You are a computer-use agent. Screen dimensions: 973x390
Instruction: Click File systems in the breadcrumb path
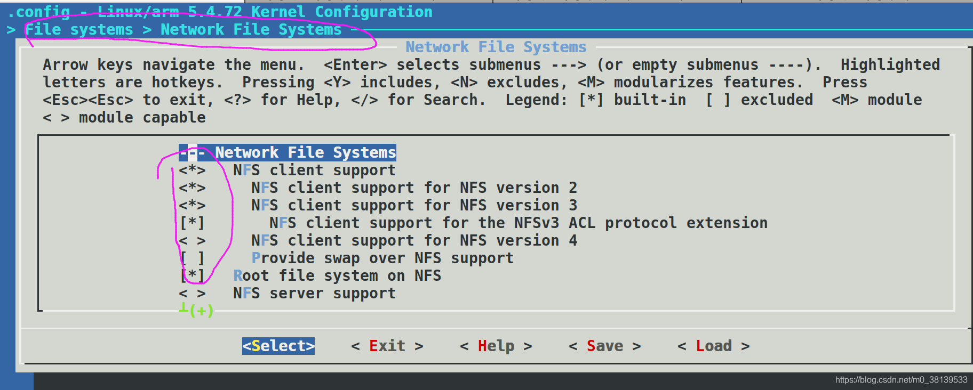click(79, 30)
